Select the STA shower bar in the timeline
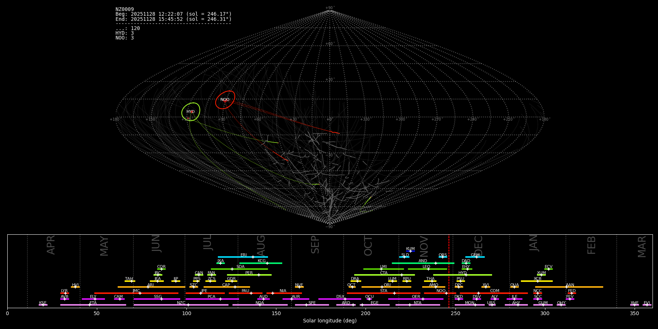This screenshot has width=658, height=329. click(x=383, y=293)
